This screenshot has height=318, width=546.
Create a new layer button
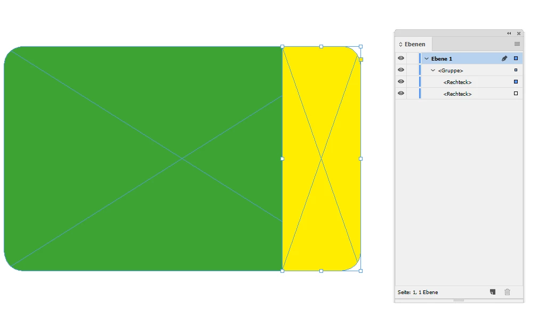[493, 292]
